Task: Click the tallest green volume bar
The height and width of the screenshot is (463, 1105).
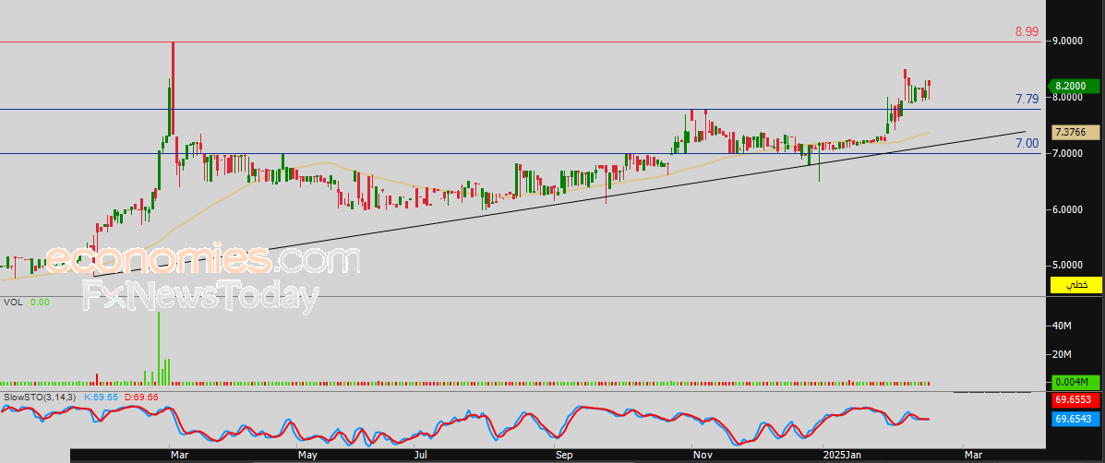Action: click(160, 349)
